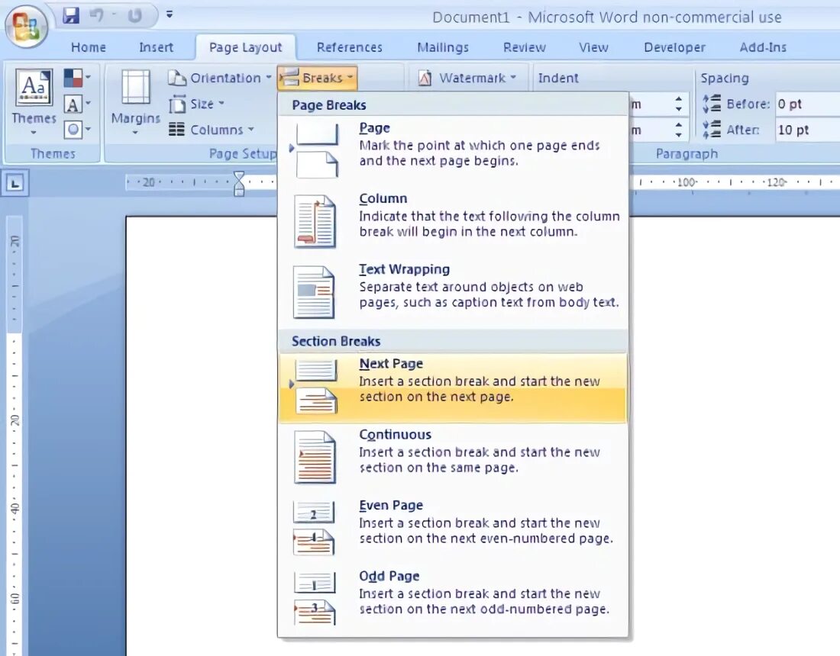Click the Odd Page section icon
This screenshot has height=656, width=840.
pos(315,600)
